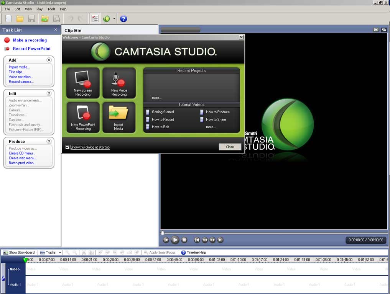Collapse the Edit section in Task List
Image resolution: width=390 pixels, height=294 pixels.
click(49, 93)
